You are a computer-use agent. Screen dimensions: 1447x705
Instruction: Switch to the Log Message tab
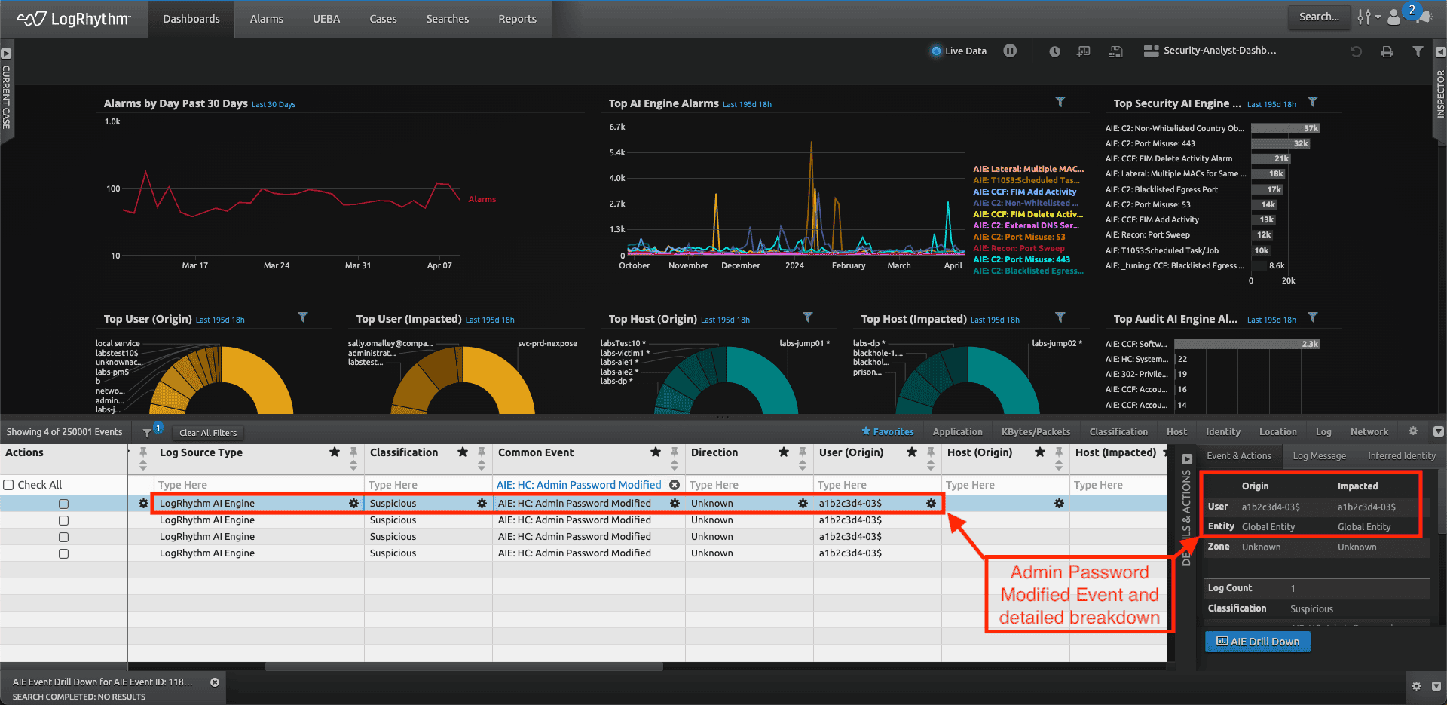pyautogui.click(x=1319, y=455)
